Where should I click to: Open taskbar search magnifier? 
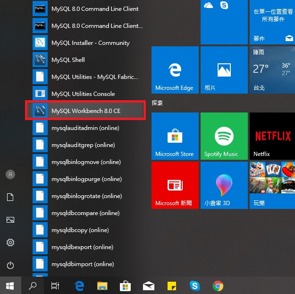click(x=33, y=286)
